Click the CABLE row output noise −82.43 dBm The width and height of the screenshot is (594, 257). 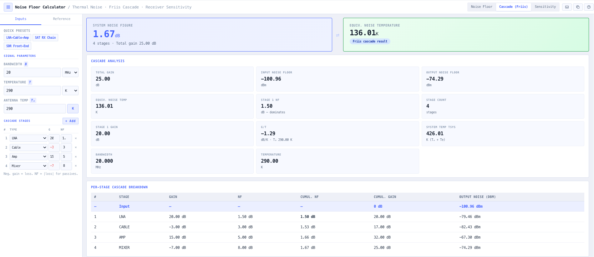pyautogui.click(x=470, y=227)
